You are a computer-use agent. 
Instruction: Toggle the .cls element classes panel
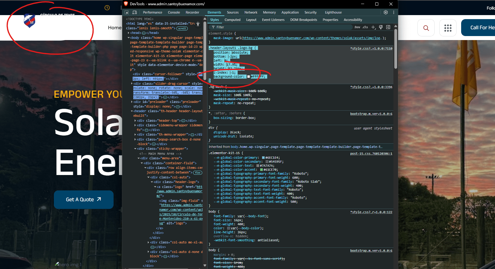coord(365,27)
